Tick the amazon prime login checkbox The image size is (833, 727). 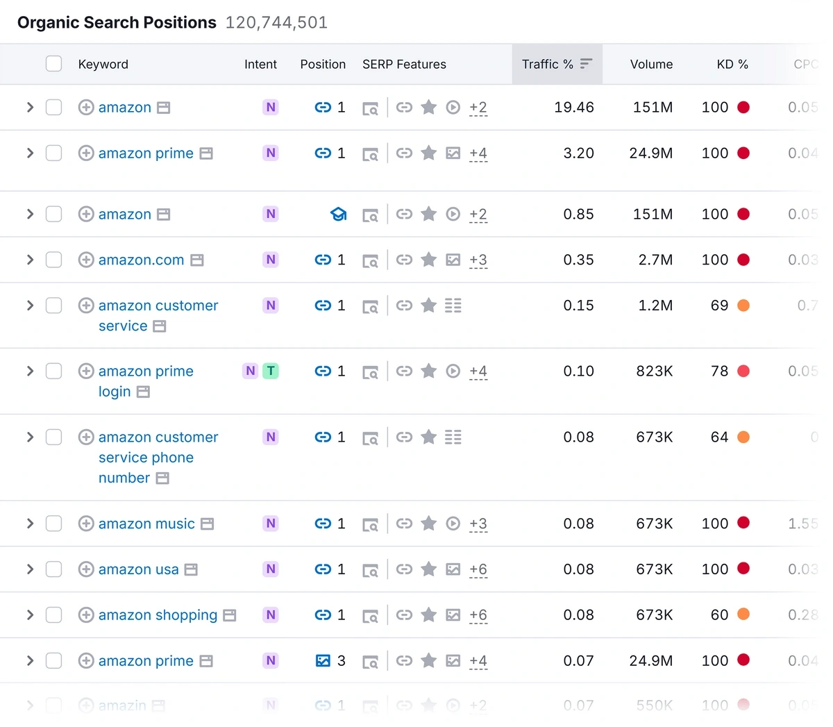[x=53, y=371]
